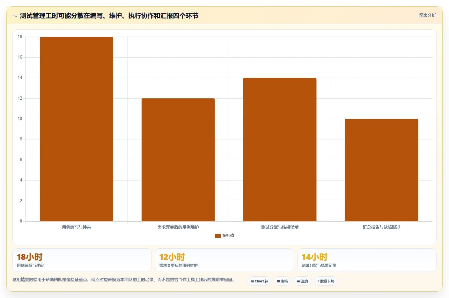Click the y-axis value 10

(20, 119)
